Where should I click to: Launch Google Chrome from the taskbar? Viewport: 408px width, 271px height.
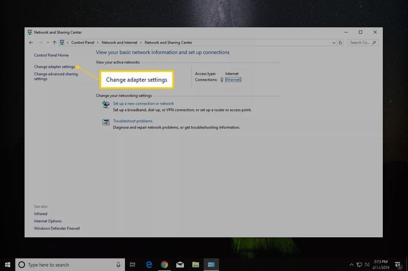(x=164, y=265)
